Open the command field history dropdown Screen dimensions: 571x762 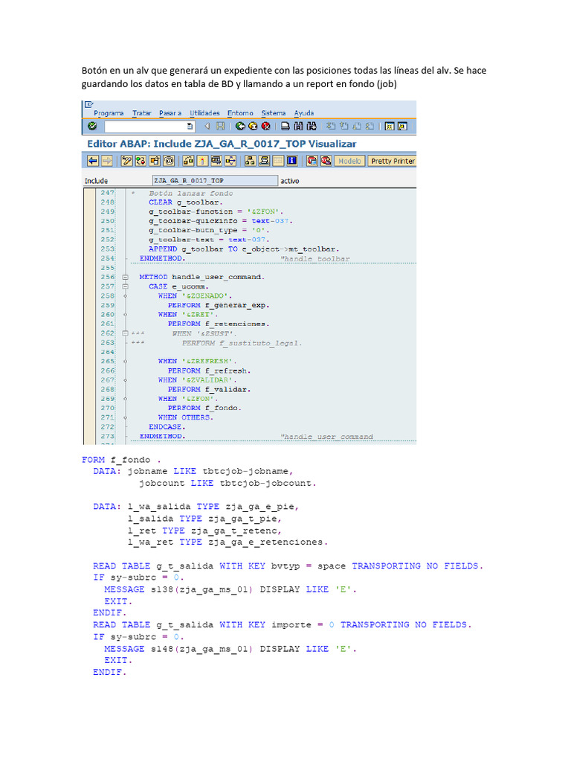(x=190, y=127)
